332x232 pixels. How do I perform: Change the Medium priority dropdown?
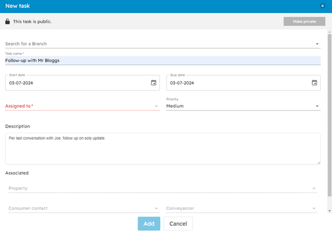point(243,106)
